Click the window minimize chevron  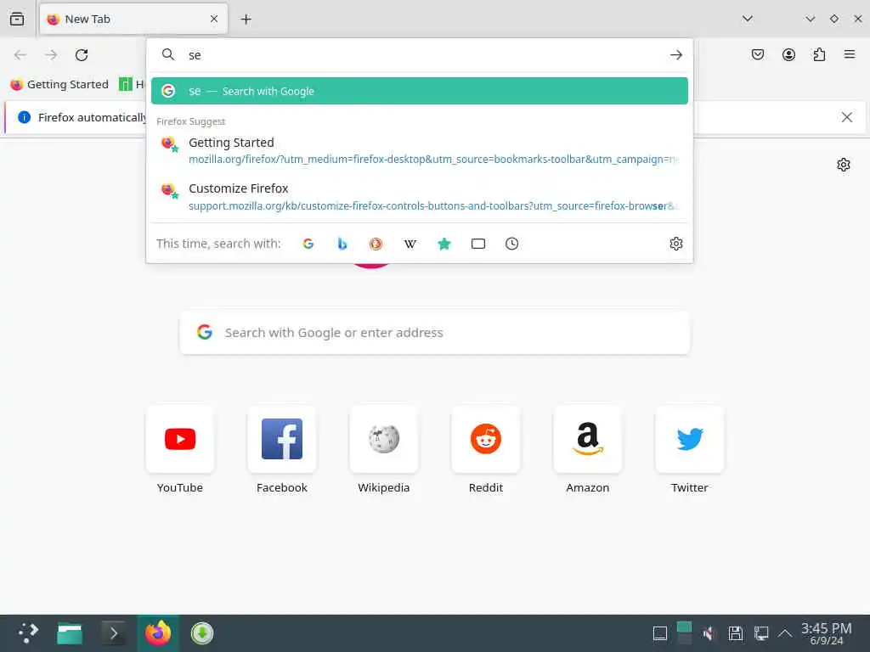pos(810,19)
